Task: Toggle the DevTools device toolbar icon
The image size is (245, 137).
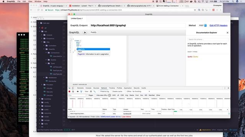Action: coord(73,88)
